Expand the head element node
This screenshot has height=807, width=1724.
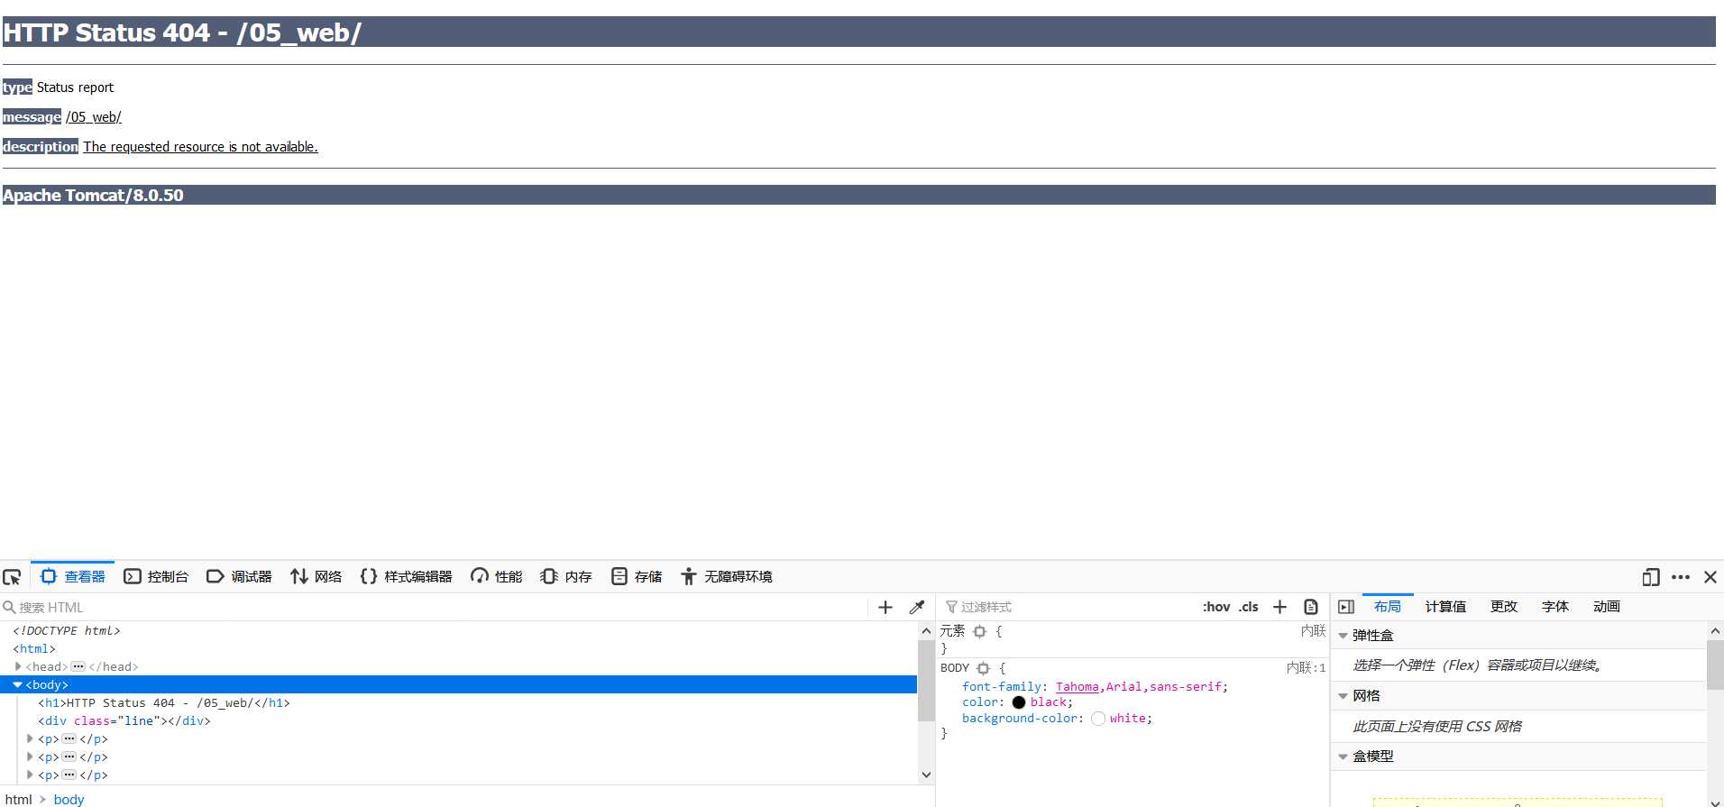point(18,667)
